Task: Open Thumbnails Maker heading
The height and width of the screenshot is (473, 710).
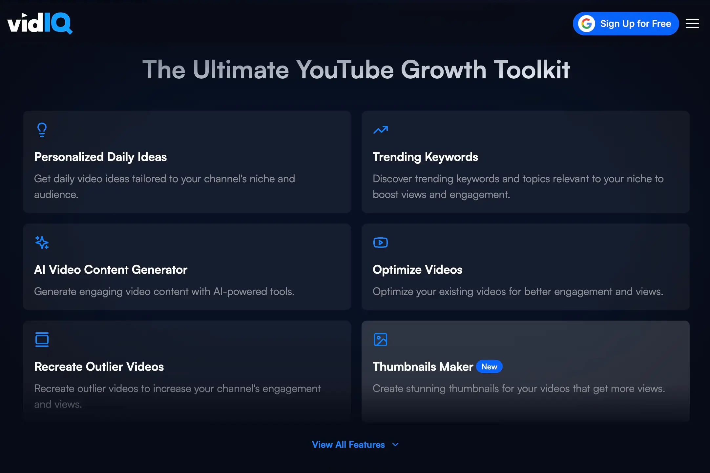Action: pos(423,367)
